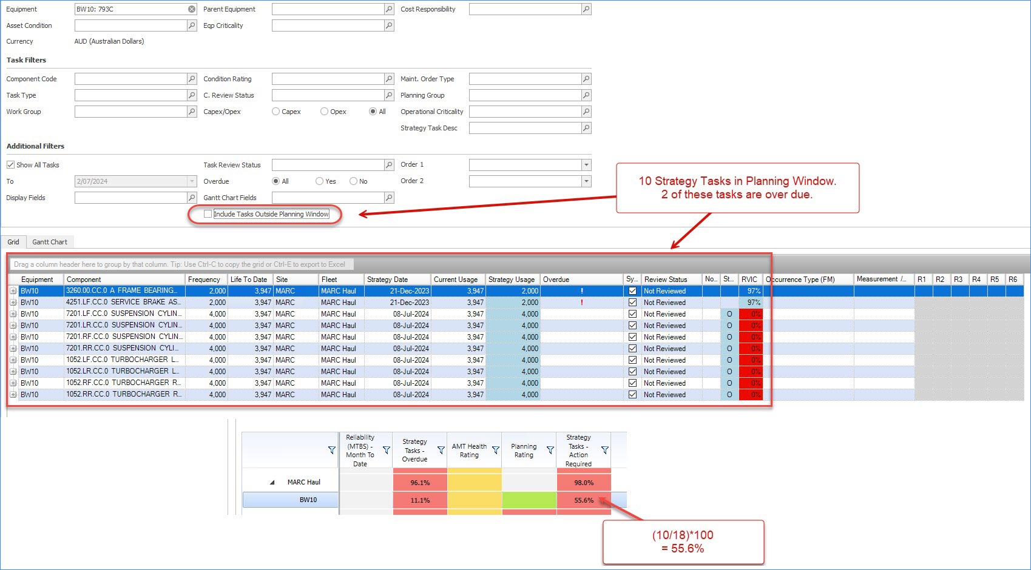Open lookup for C. Review Status
The image size is (1031, 570).
[389, 95]
